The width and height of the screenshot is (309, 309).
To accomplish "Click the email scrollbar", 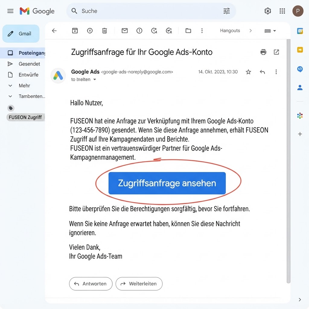I will [288, 161].
